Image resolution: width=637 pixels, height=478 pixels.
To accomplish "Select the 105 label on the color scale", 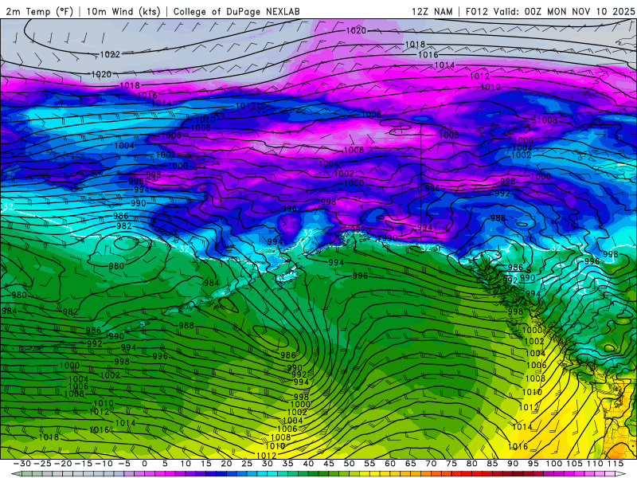I will pyautogui.click(x=574, y=464).
